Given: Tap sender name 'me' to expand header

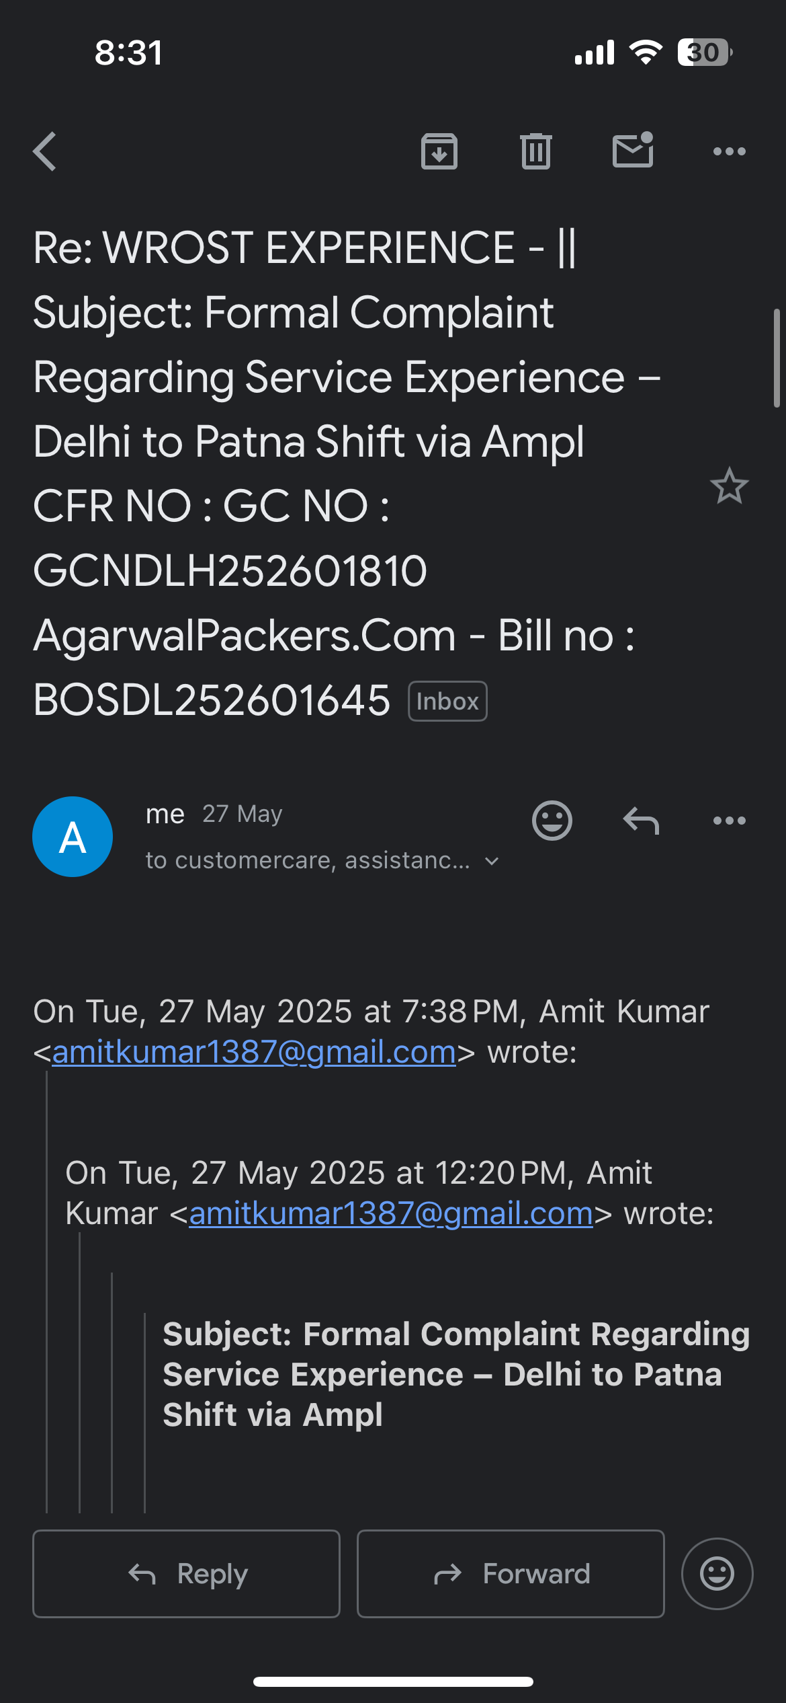Looking at the screenshot, I should (165, 814).
